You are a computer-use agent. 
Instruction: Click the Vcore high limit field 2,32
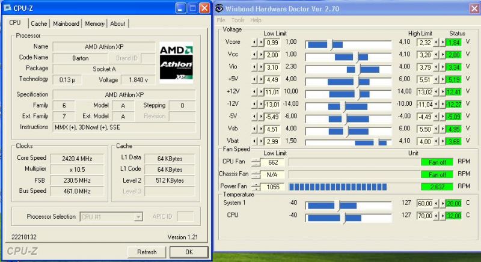point(425,43)
